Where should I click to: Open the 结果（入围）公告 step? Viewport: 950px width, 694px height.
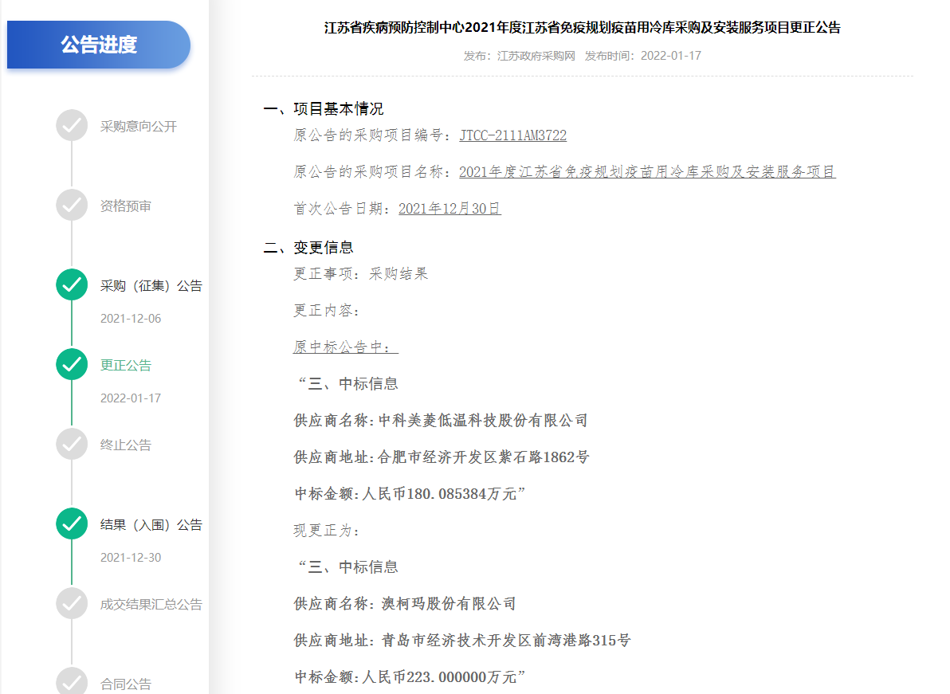[x=151, y=525]
